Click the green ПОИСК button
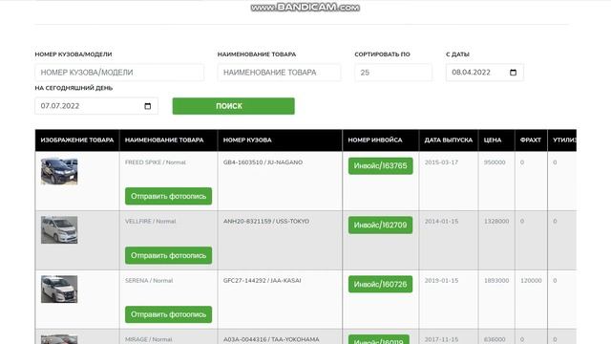 [233, 106]
